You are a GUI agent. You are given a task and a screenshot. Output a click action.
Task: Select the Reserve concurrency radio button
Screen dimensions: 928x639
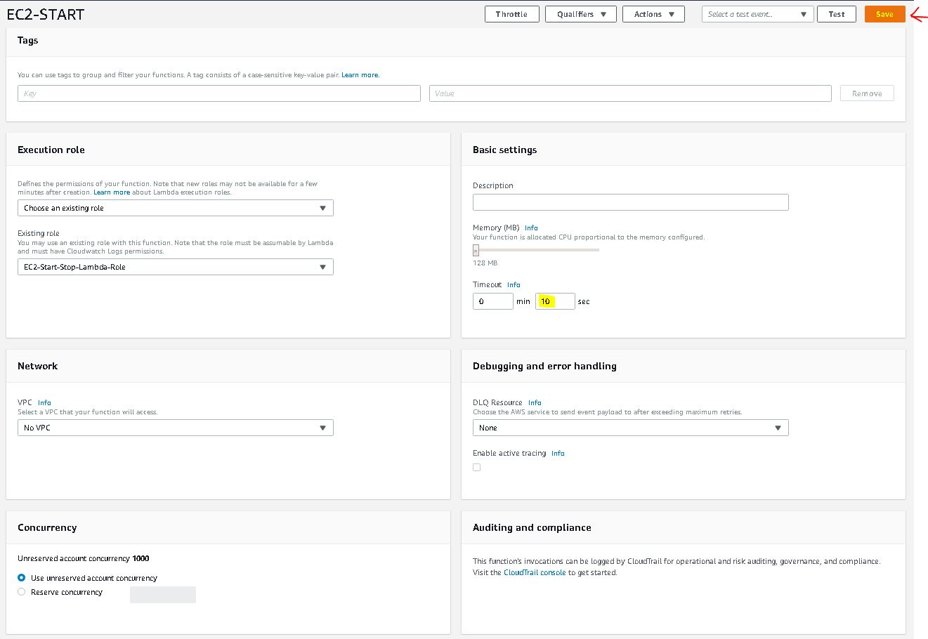tap(22, 592)
